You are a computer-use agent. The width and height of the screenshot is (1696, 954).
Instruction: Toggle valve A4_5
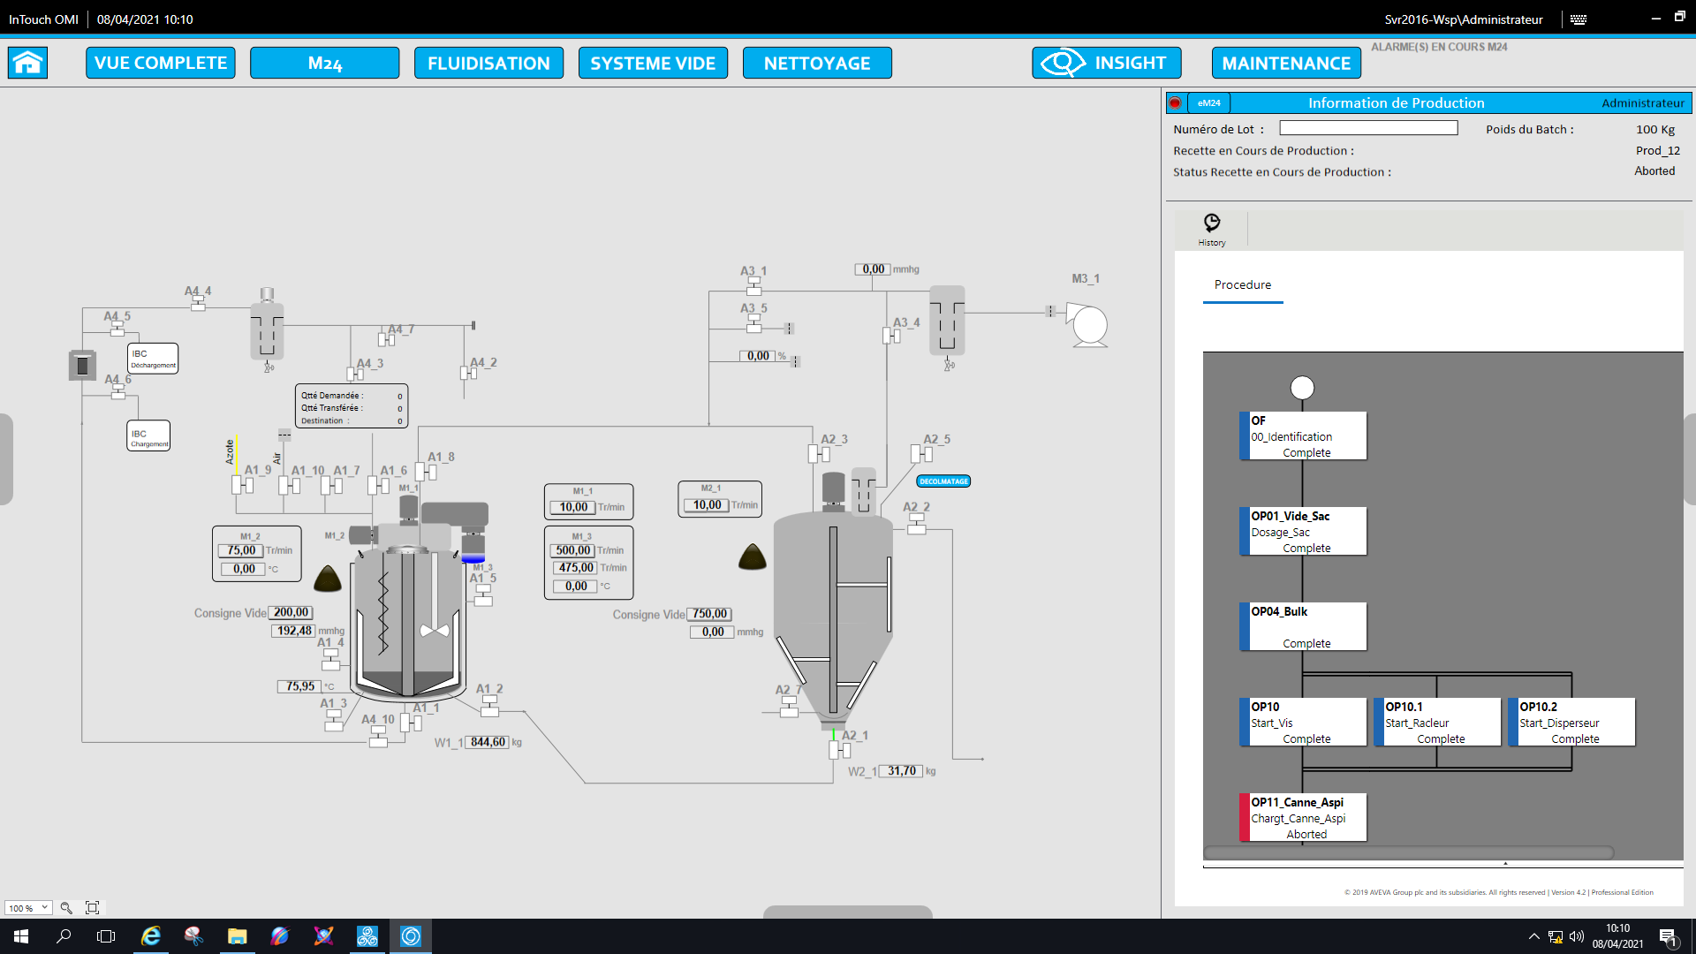coord(117,329)
